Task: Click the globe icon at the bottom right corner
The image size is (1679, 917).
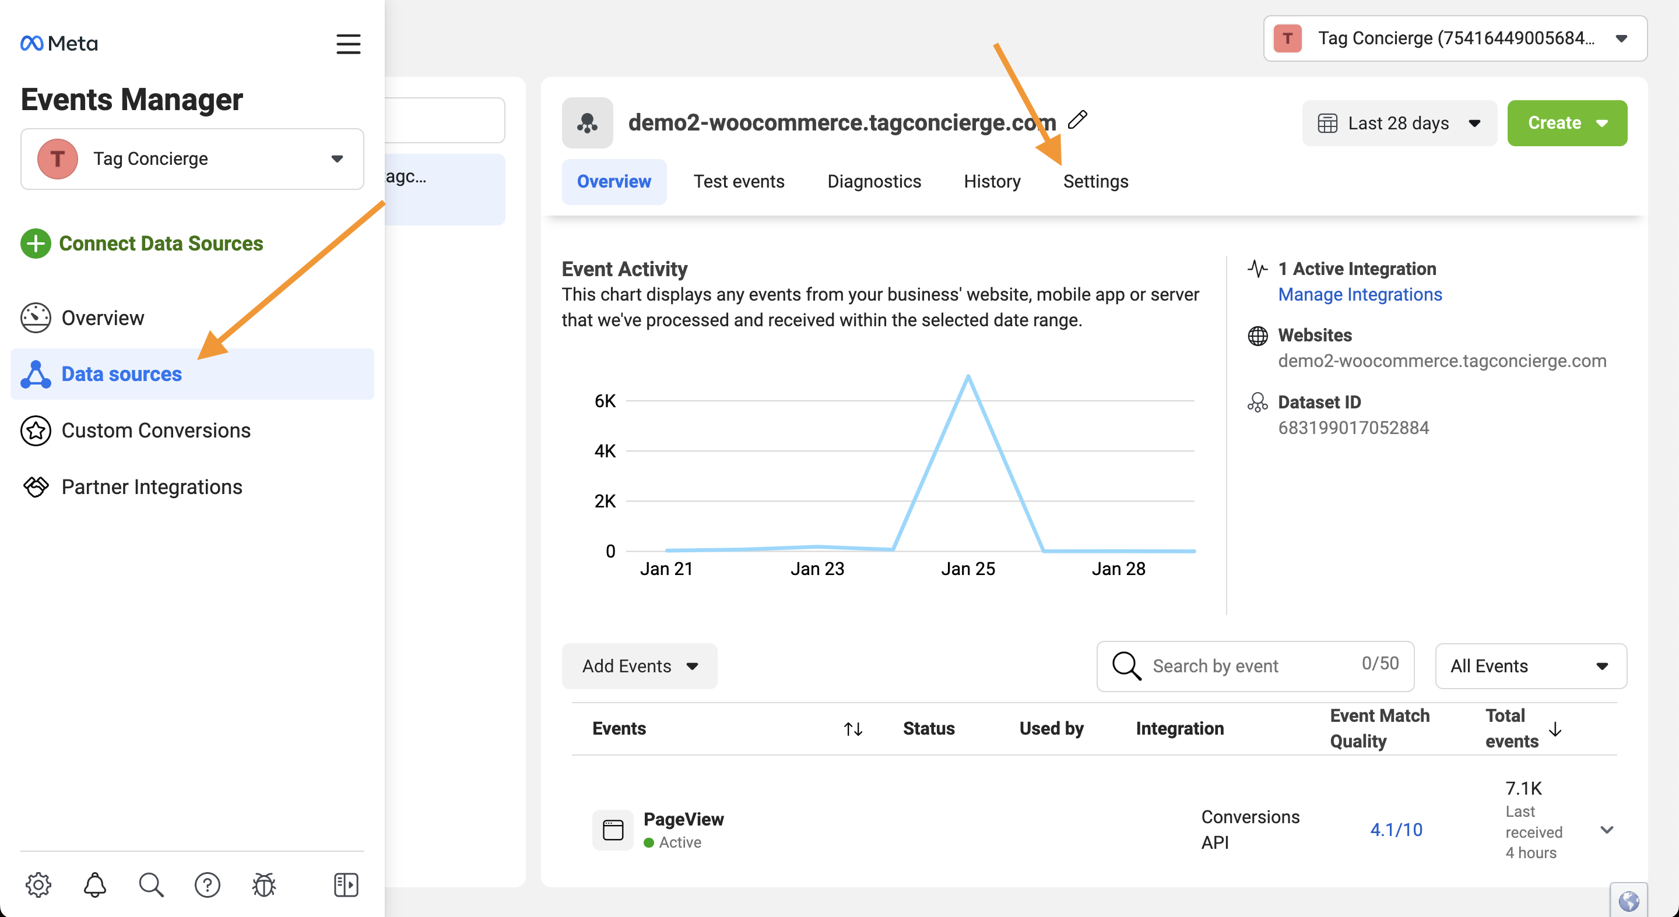Action: tap(1628, 901)
